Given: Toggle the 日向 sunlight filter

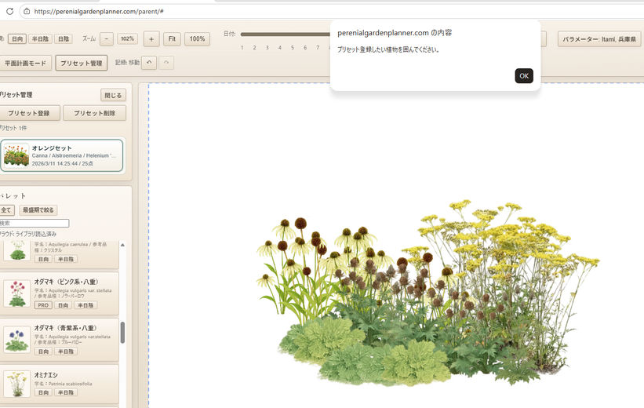Looking at the screenshot, I should (x=16, y=38).
